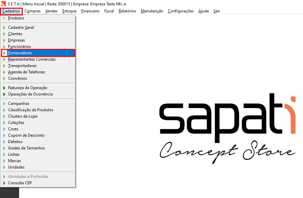This screenshot has width=303, height=198.
Task: Open the Ajuda menu
Action: tap(203, 11)
